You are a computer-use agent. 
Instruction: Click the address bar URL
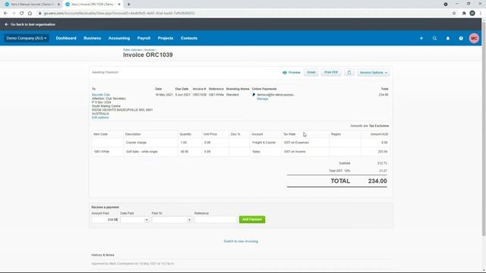[119, 14]
